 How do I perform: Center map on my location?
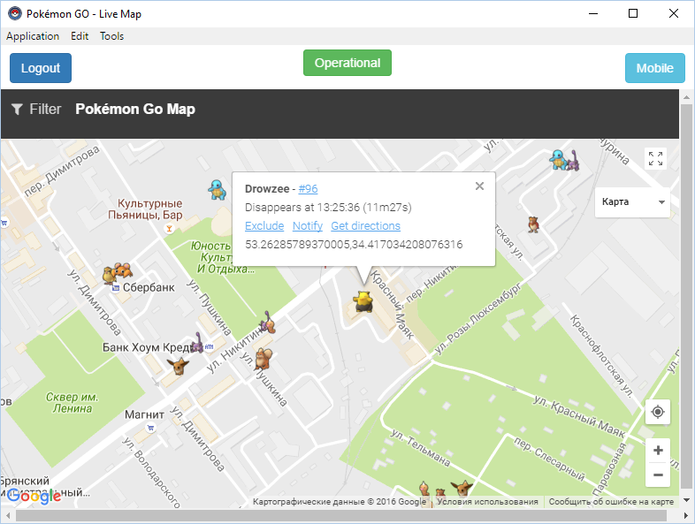tap(658, 412)
